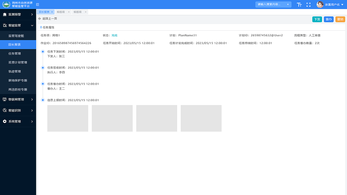
Task: Click the user avatar picture
Action: (x=320, y=5)
